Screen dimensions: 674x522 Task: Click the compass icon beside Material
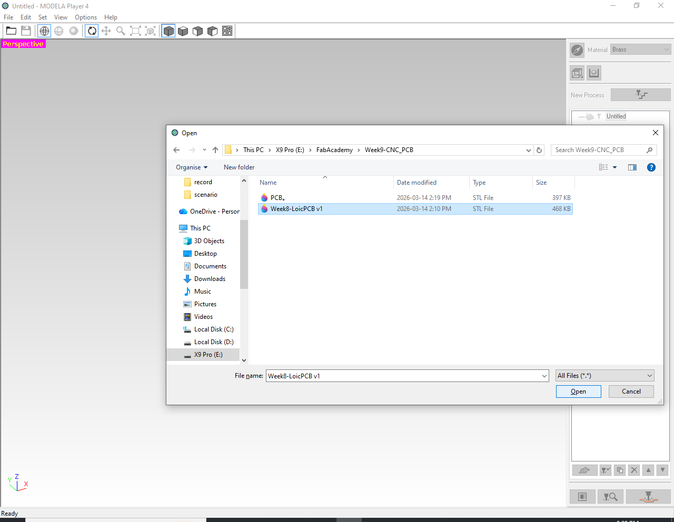tap(577, 50)
